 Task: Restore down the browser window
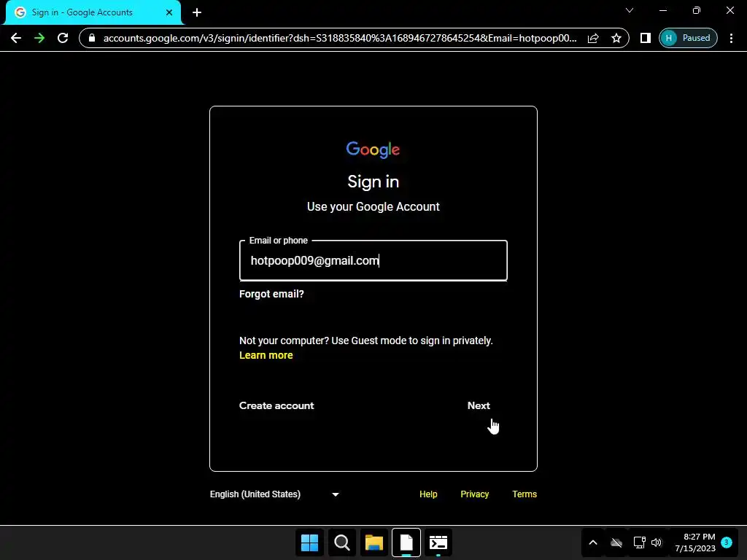tap(697, 10)
